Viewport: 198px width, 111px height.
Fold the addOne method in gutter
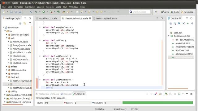pyautogui.click(x=40, y=40)
